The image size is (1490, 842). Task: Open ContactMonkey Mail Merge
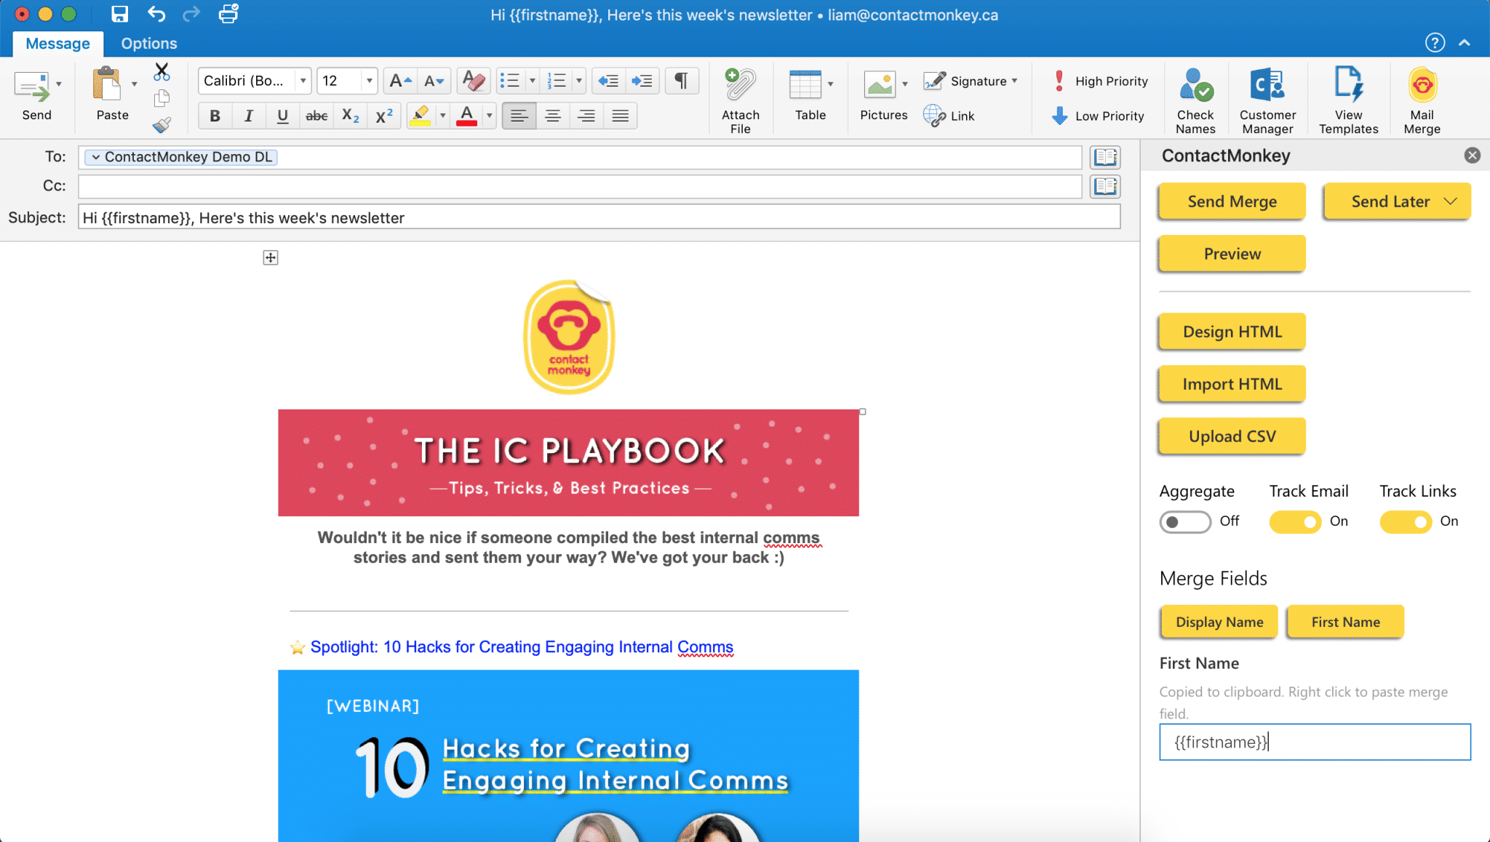(x=1422, y=100)
